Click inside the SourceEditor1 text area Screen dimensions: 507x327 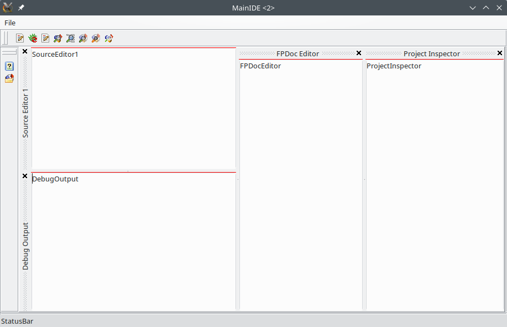(133, 110)
